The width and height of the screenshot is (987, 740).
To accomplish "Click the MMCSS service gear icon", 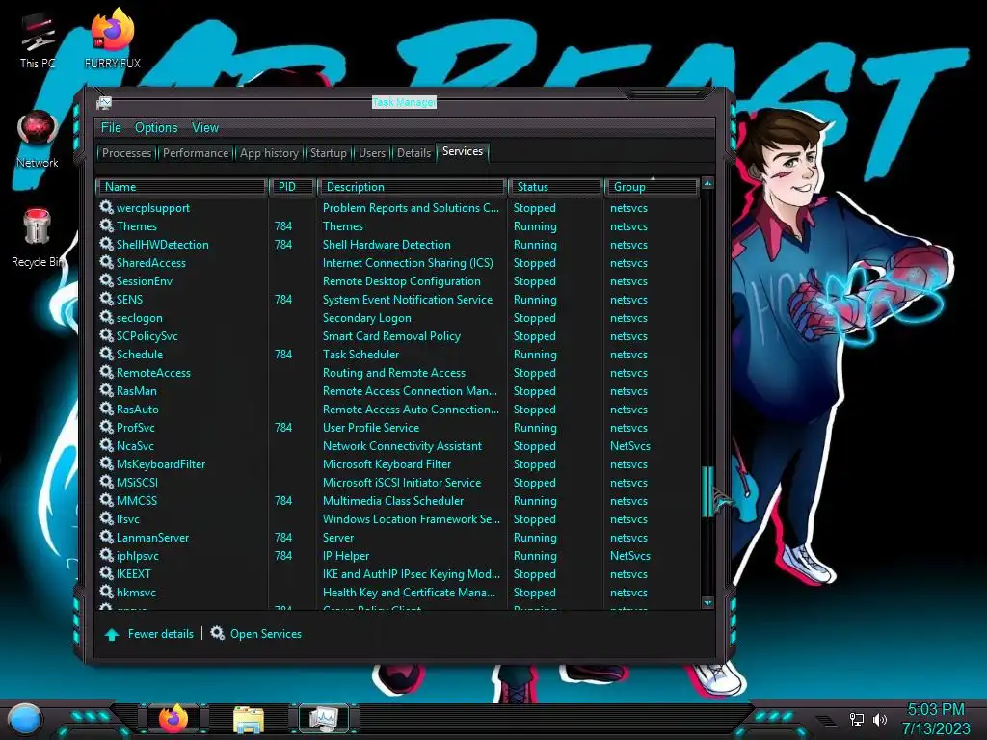I will click(x=106, y=500).
